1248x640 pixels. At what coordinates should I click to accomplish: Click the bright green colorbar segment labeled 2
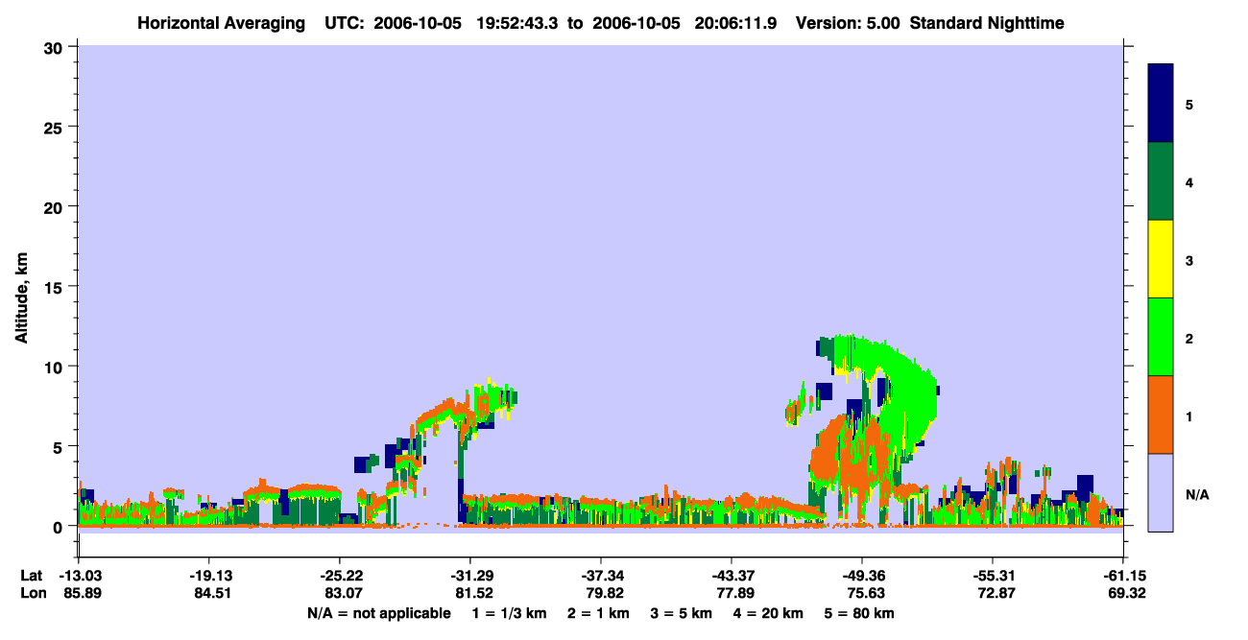click(x=1161, y=337)
